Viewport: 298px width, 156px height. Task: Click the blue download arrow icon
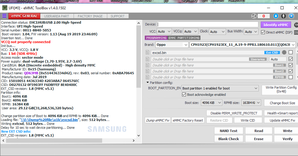pos(276,16)
